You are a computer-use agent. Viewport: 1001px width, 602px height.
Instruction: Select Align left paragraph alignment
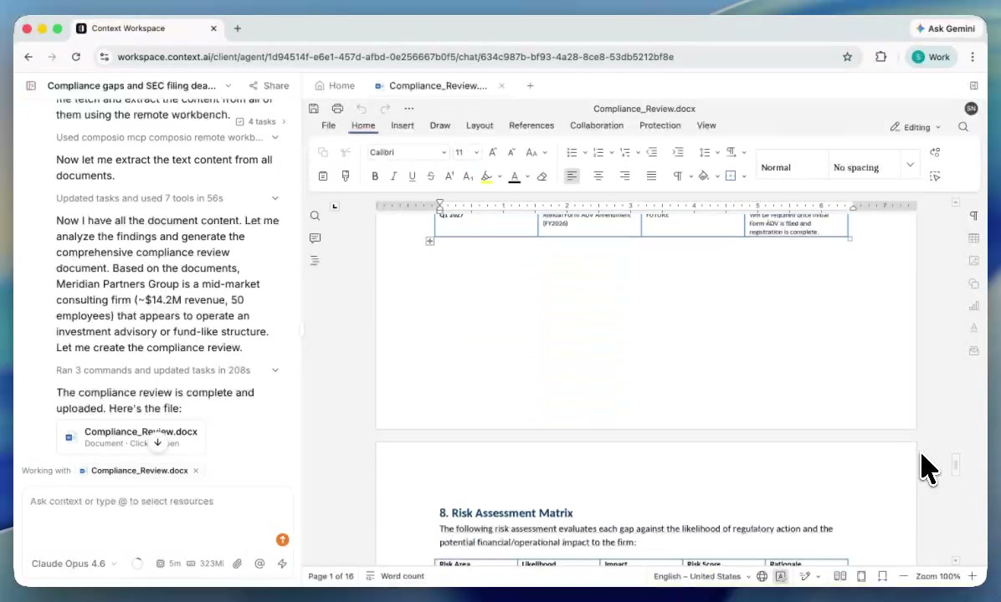pos(572,176)
